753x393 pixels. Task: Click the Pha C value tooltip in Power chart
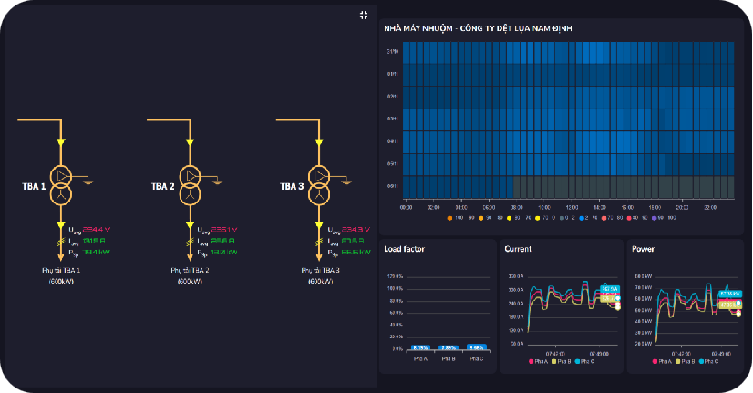729,294
